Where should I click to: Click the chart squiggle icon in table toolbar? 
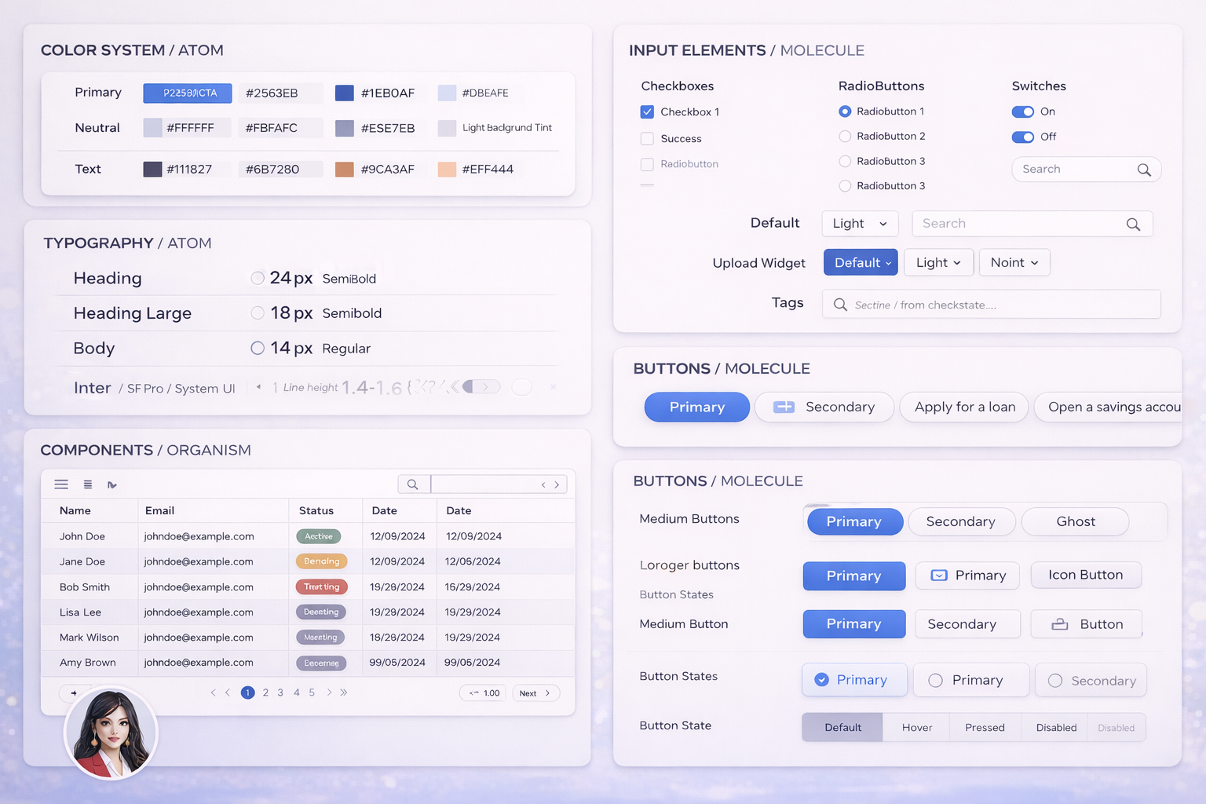coord(112,485)
